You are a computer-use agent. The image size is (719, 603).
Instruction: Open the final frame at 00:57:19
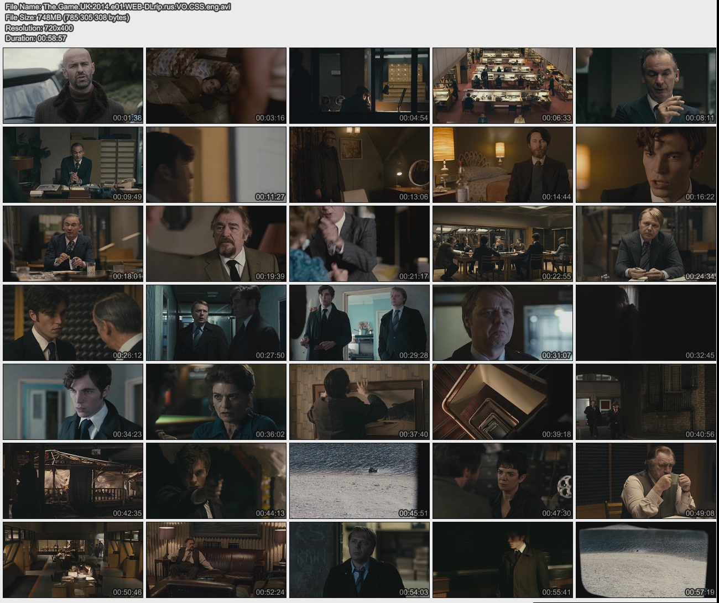(x=645, y=560)
